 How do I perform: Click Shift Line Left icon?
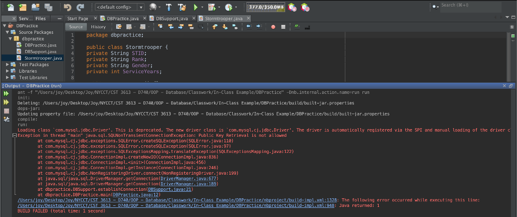click(x=249, y=27)
